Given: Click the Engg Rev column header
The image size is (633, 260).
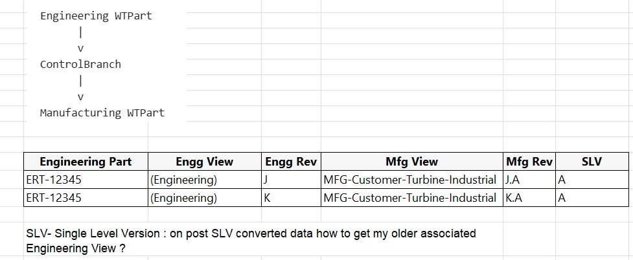Looking at the screenshot, I should (x=291, y=162).
